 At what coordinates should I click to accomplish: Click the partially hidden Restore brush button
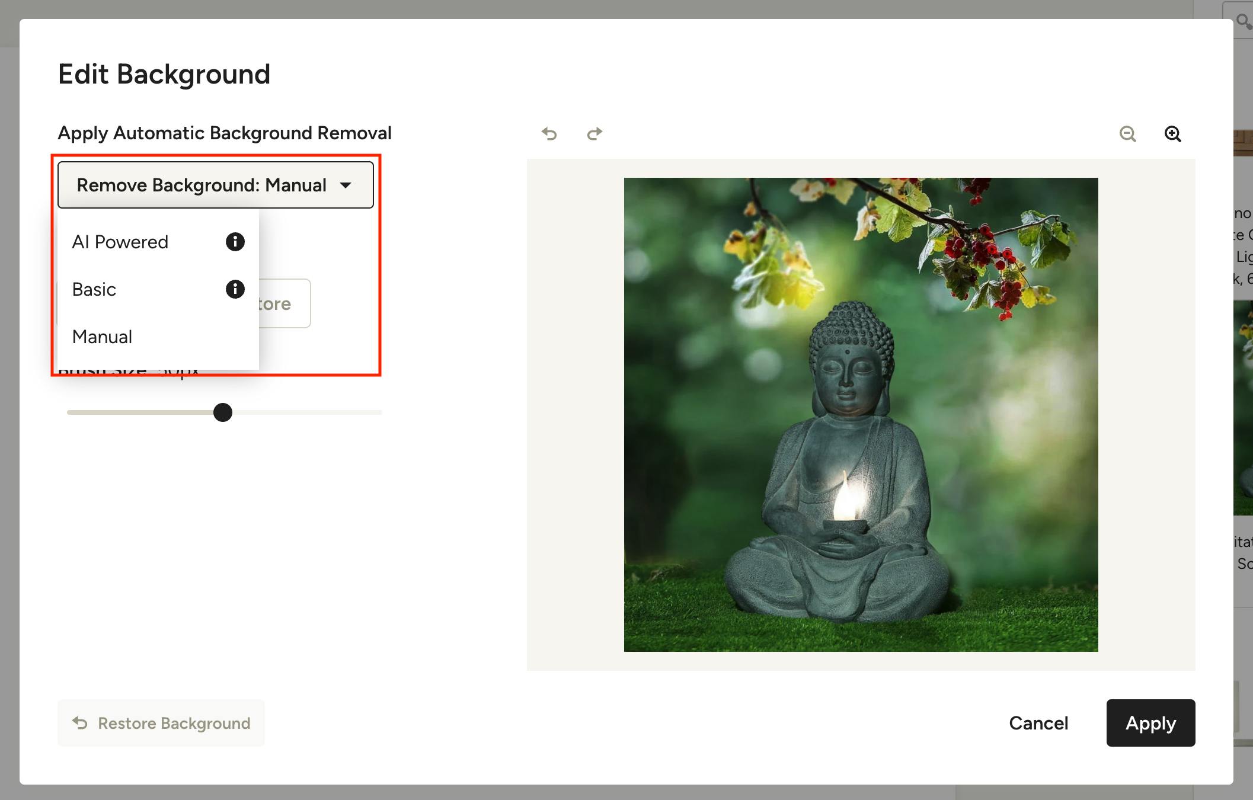(285, 303)
